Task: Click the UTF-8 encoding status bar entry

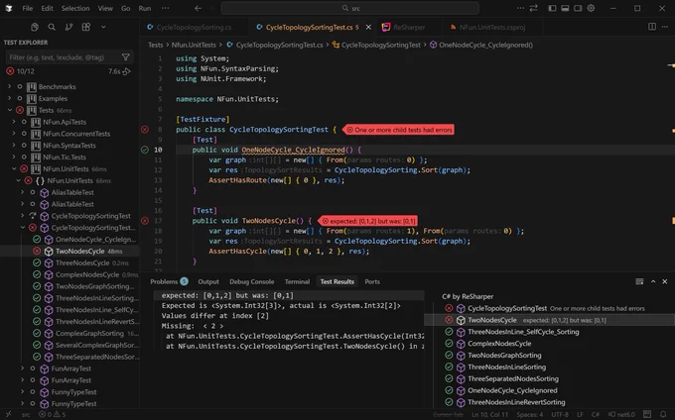Action: pyautogui.click(x=560, y=414)
